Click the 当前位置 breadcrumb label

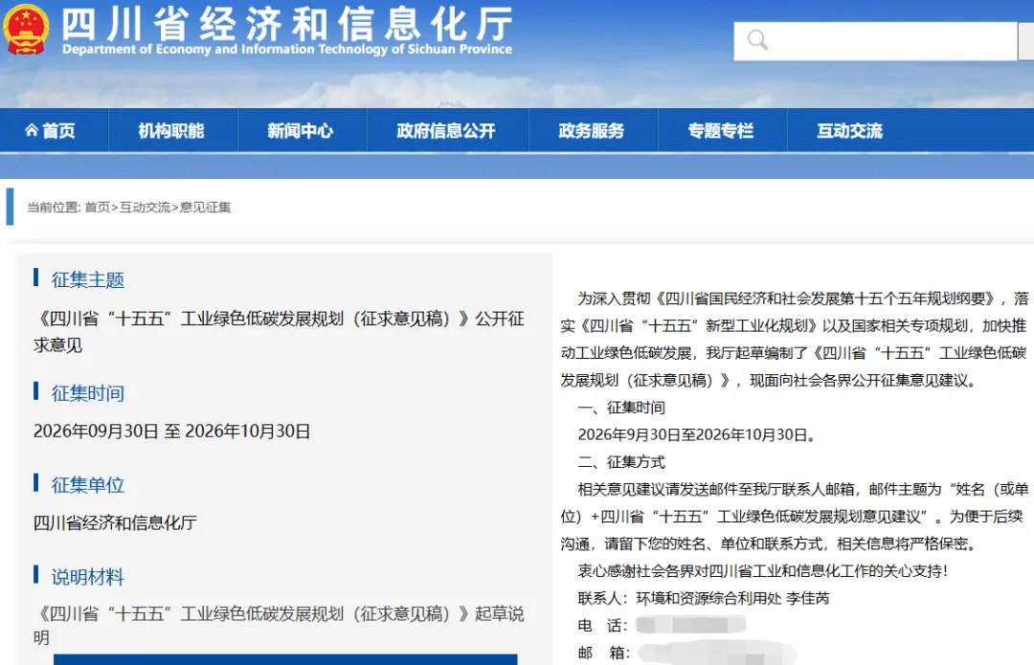(54, 207)
